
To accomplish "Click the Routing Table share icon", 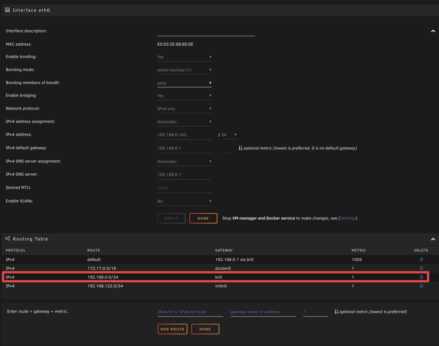I will pos(7,238).
